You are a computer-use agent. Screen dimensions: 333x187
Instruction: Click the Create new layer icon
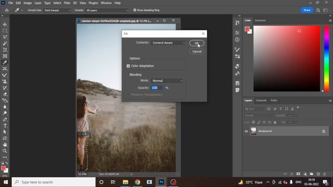coord(318,174)
